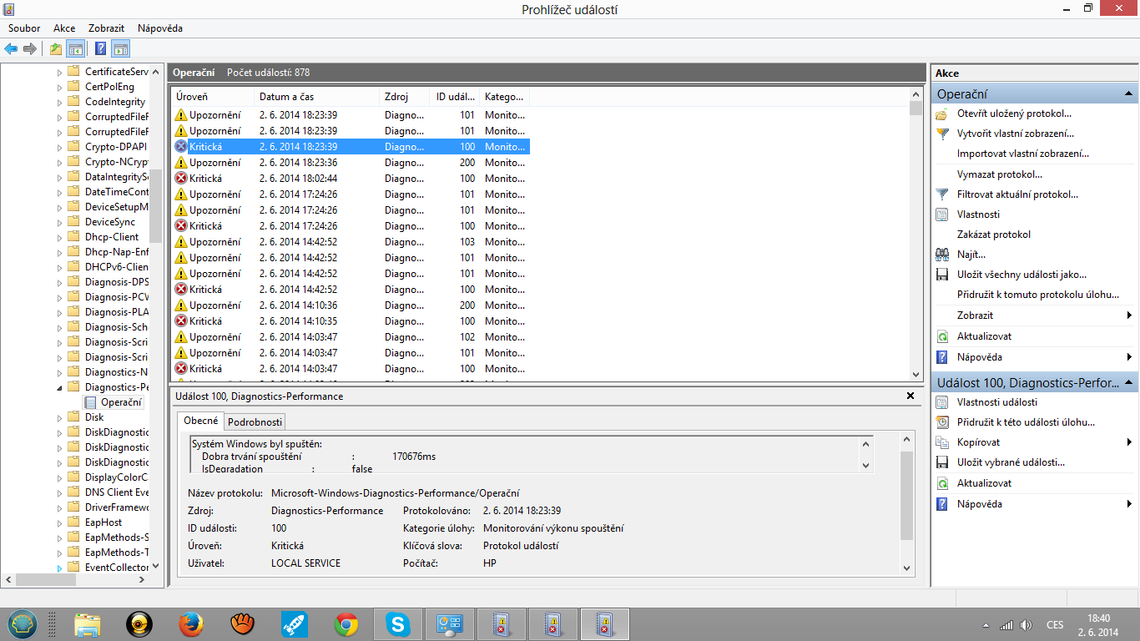Collapse the Operační actions section
The width and height of the screenshot is (1140, 641).
pyautogui.click(x=1128, y=94)
